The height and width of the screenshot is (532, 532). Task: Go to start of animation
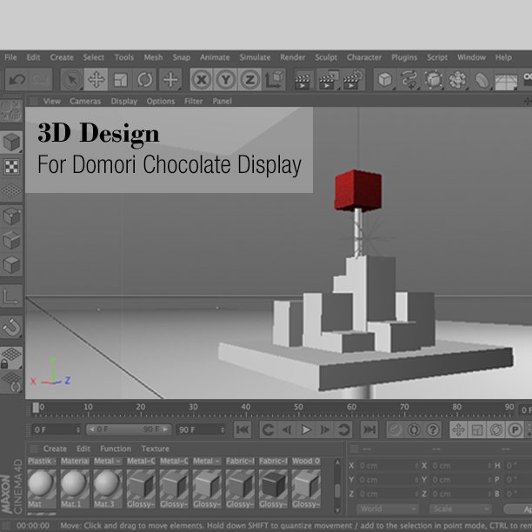[x=243, y=430]
